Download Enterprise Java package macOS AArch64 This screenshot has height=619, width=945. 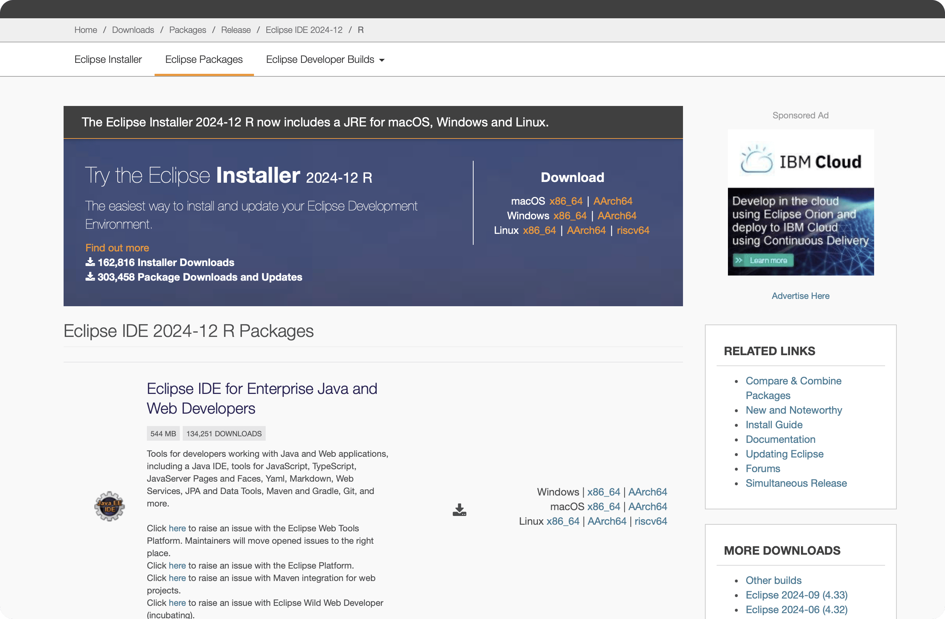point(648,507)
